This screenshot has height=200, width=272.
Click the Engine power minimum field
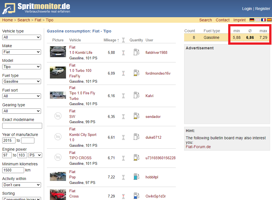coord(7,155)
